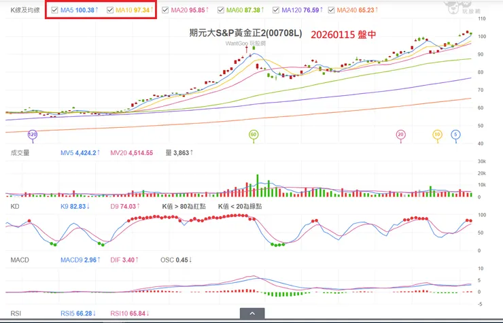Toggle the MA20 moving average checkbox
This screenshot has height=323, width=503.
coord(165,10)
